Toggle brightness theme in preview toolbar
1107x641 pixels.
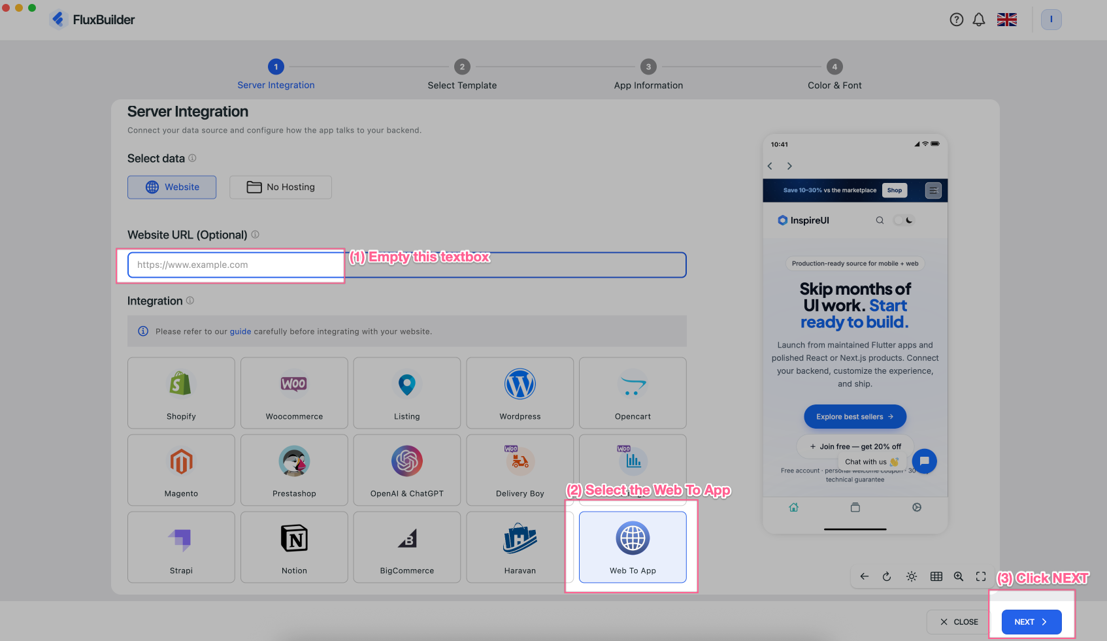(x=912, y=576)
